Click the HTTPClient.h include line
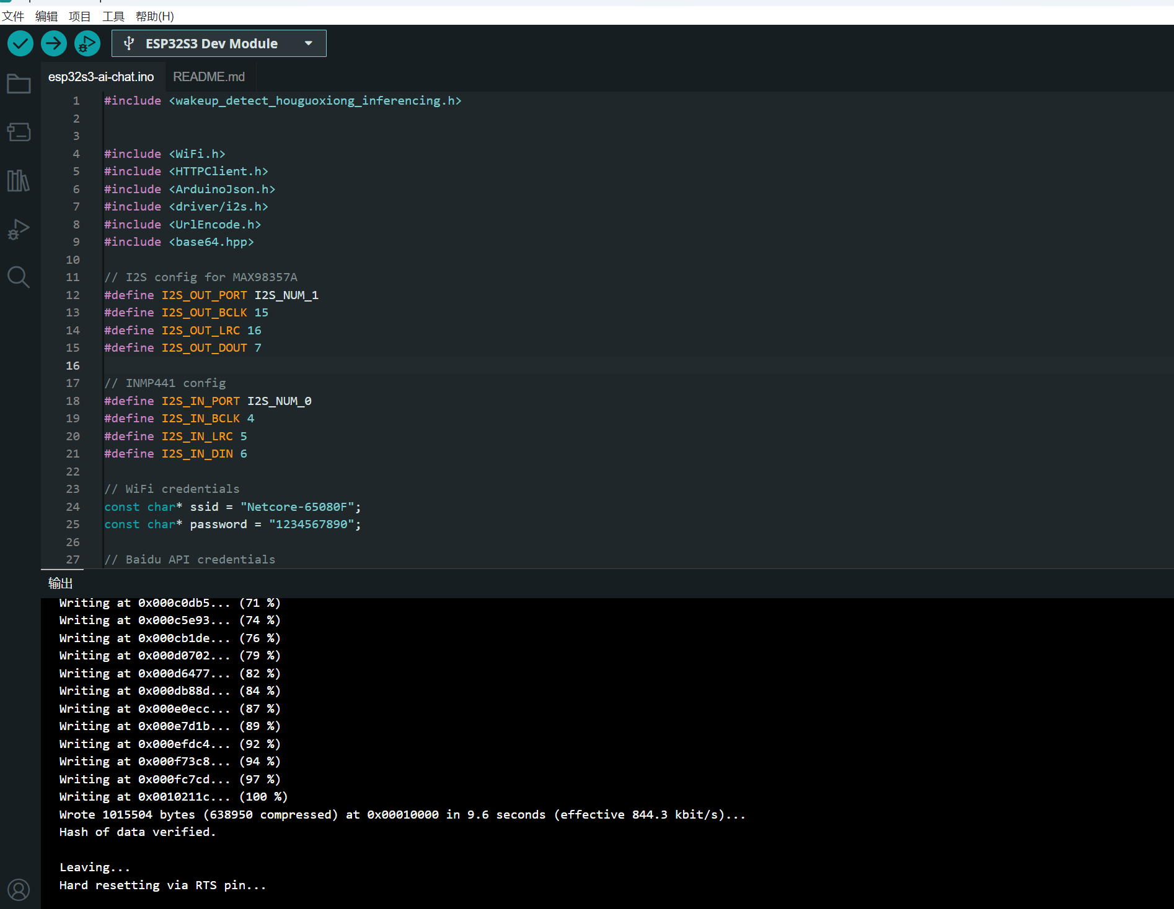This screenshot has width=1174, height=909. (186, 172)
